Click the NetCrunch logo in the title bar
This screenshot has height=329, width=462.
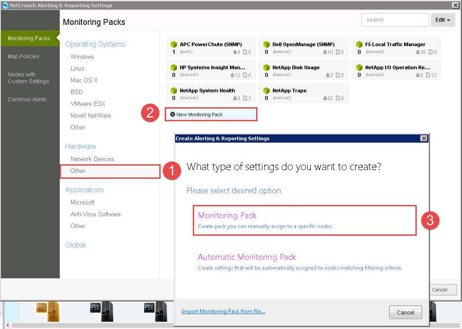point(5,5)
